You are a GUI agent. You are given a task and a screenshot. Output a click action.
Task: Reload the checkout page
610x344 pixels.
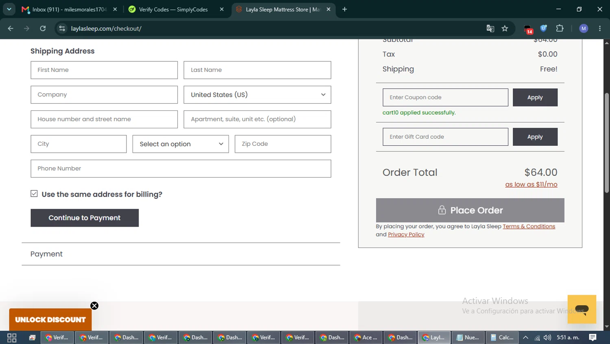pos(43,28)
